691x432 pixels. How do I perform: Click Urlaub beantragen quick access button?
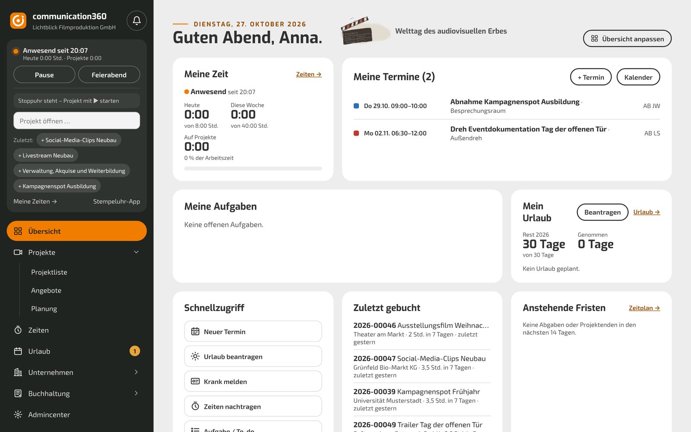coord(253,356)
